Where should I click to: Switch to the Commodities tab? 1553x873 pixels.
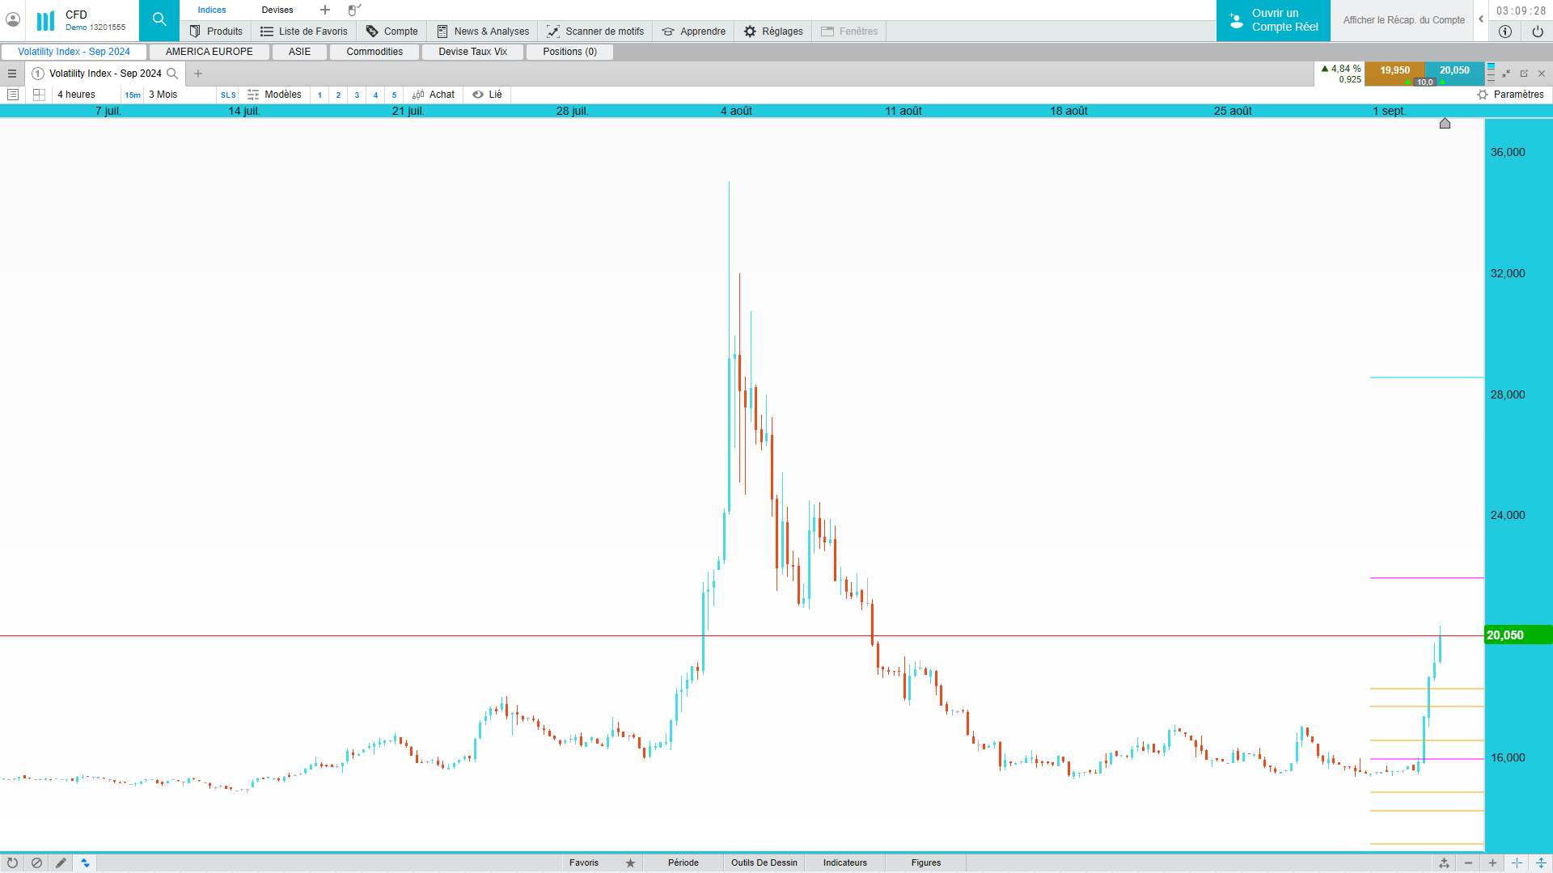pos(374,52)
